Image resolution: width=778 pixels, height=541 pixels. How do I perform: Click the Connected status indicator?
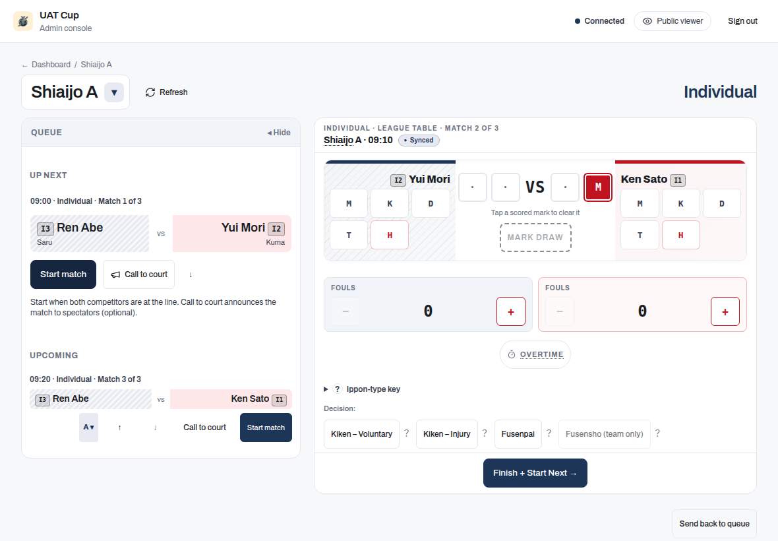pyautogui.click(x=599, y=21)
